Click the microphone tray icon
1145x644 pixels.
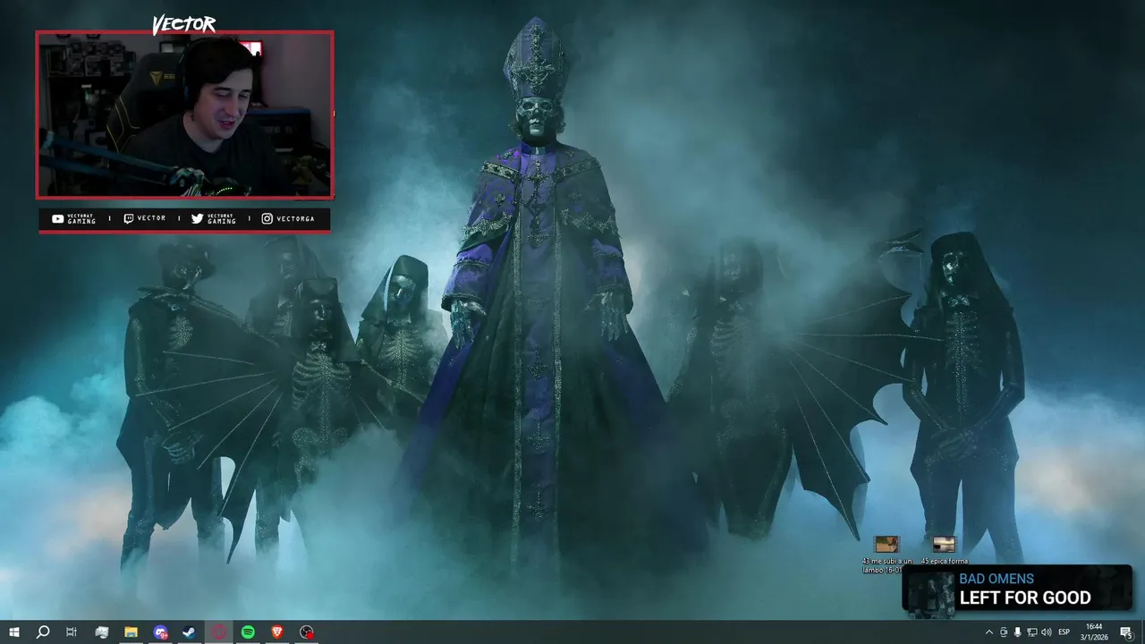pyautogui.click(x=1017, y=632)
